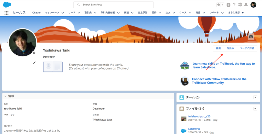Open the Salesforce file link

pyautogui.click(x=194, y=129)
